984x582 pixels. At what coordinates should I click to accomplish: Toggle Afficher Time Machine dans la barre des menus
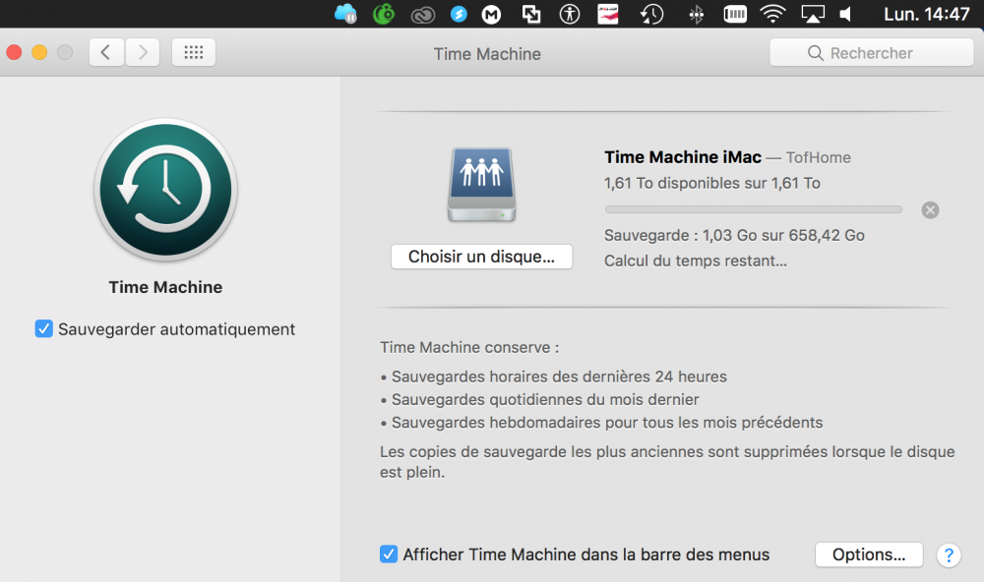(x=389, y=553)
